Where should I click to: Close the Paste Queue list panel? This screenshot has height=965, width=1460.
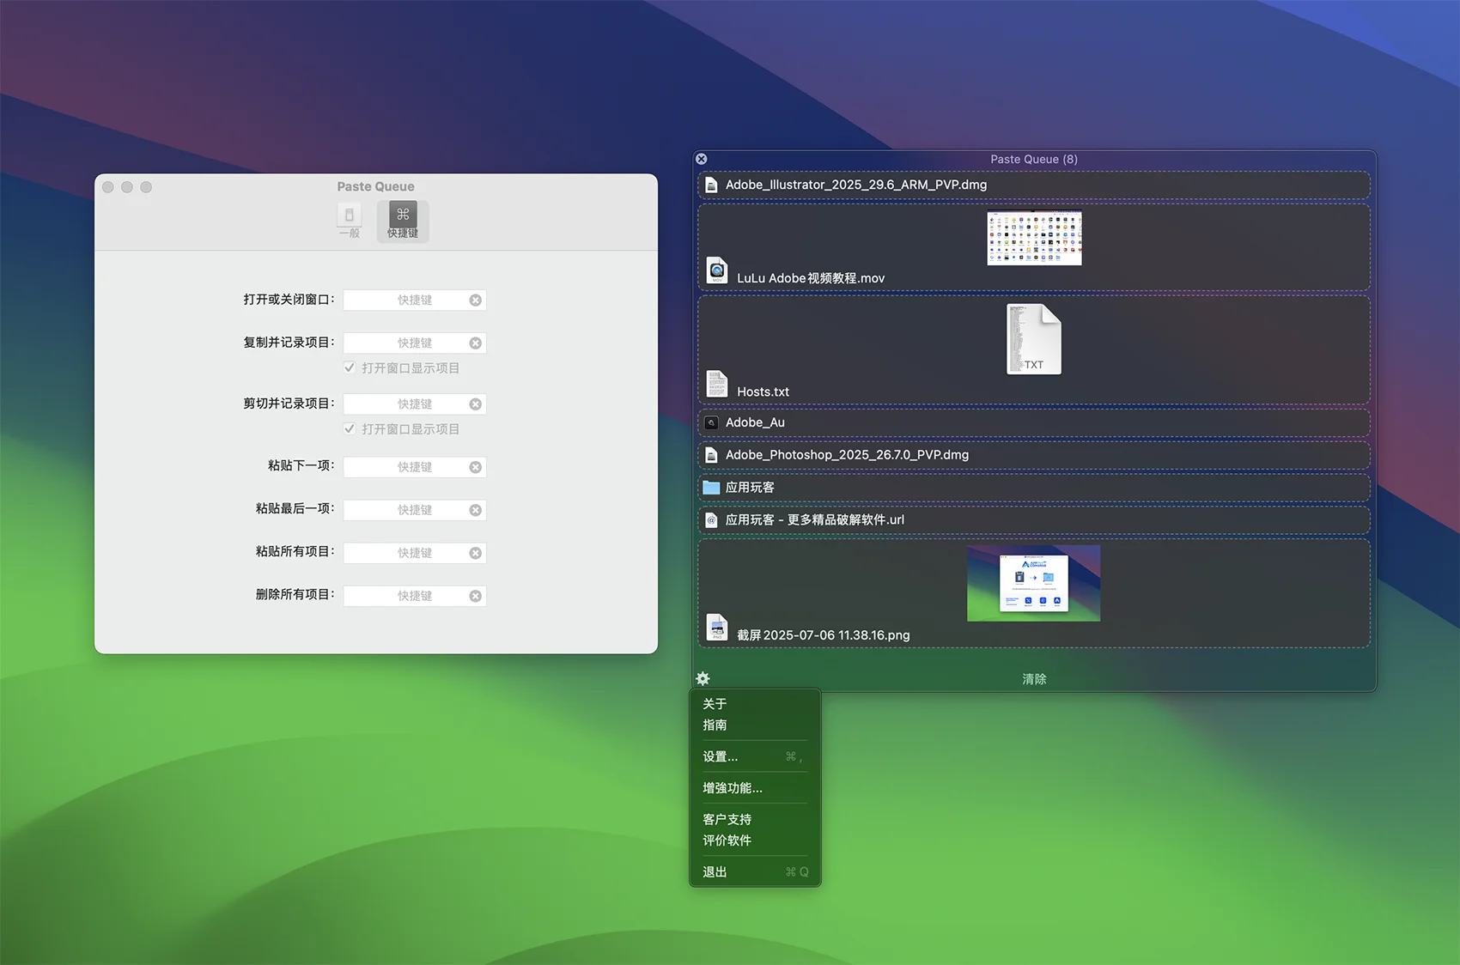(x=702, y=159)
